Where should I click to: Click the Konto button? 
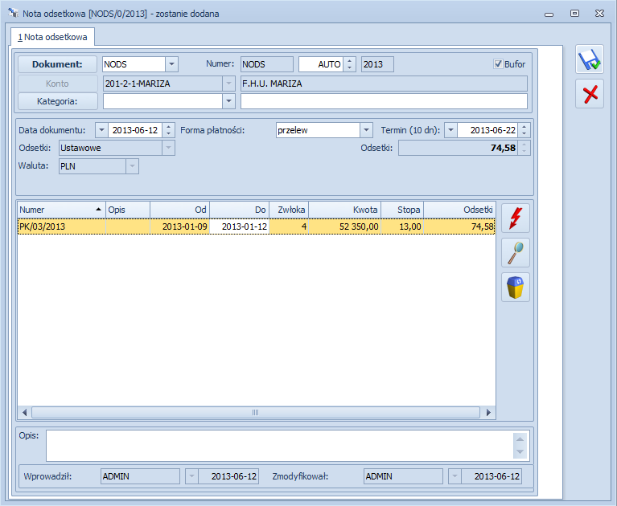pyautogui.click(x=57, y=84)
